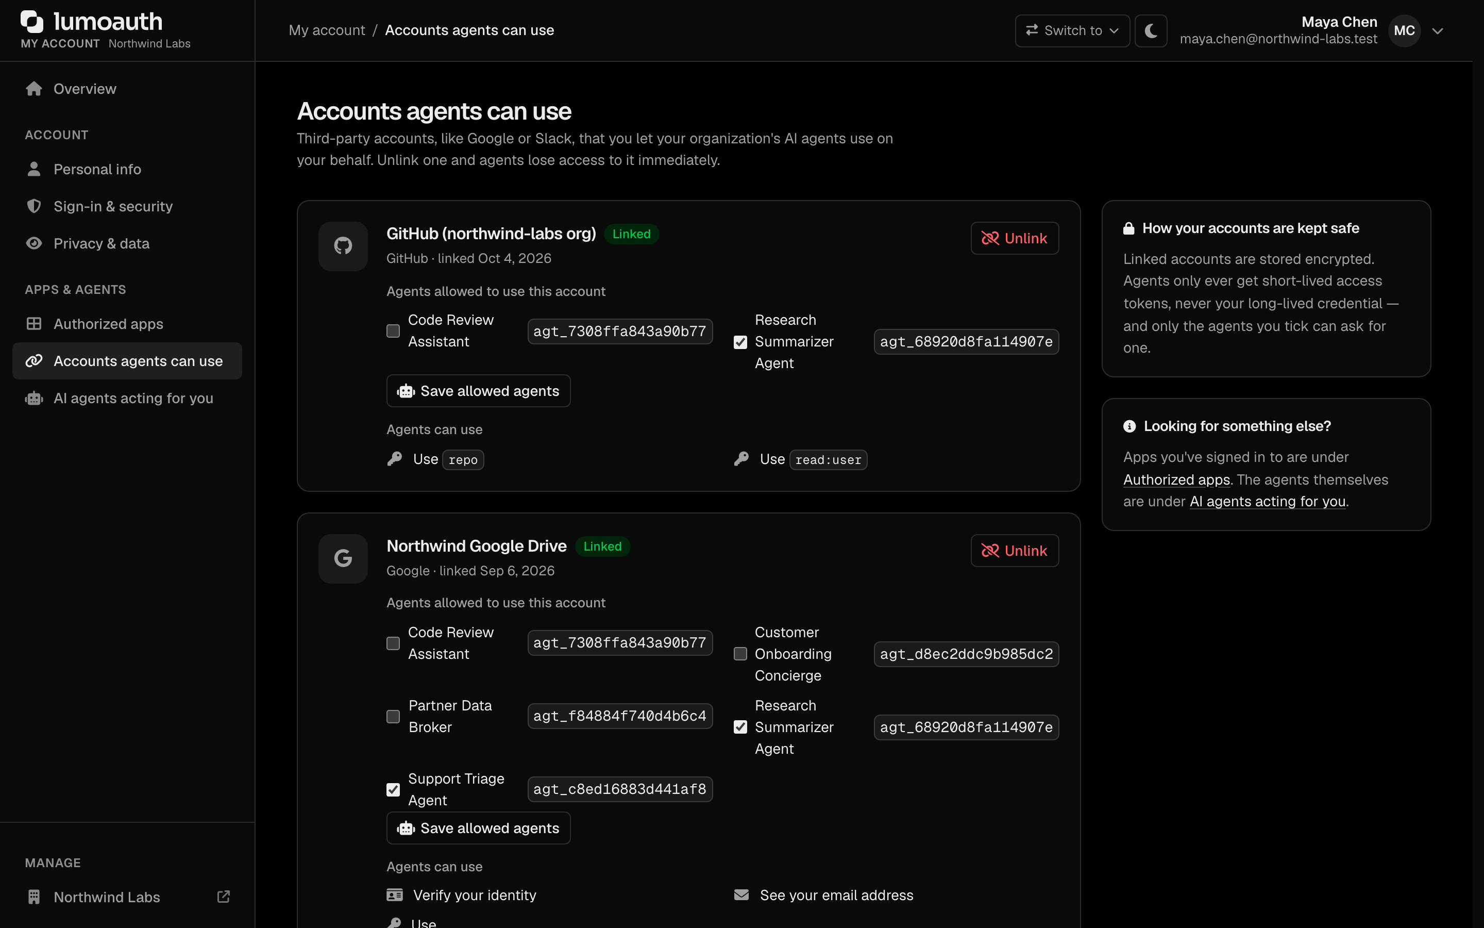Go to Authorized apps in sidebar
Screen dimensions: 1484x928
click(127, 323)
